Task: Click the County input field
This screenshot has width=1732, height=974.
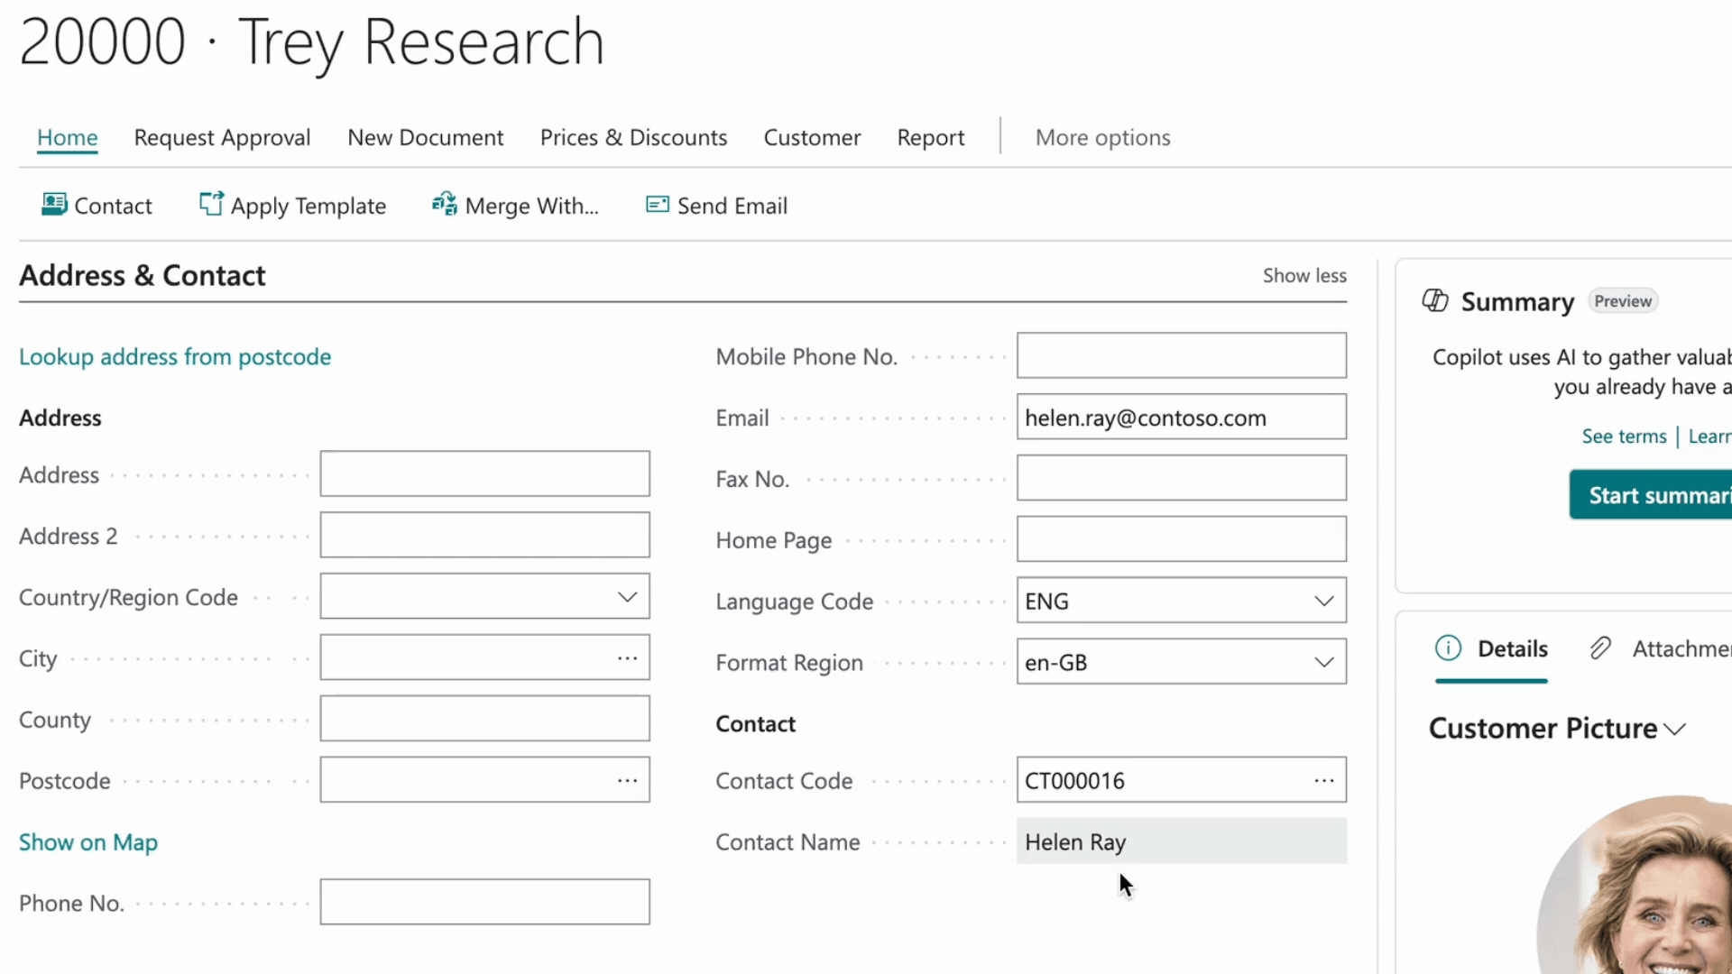Action: point(484,719)
